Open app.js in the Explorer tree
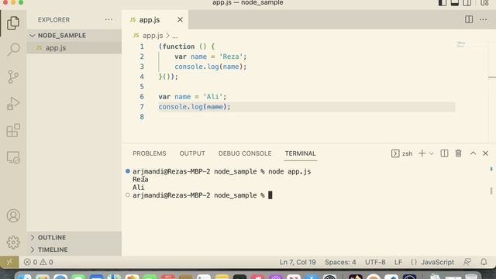The image size is (496, 279). click(74, 48)
